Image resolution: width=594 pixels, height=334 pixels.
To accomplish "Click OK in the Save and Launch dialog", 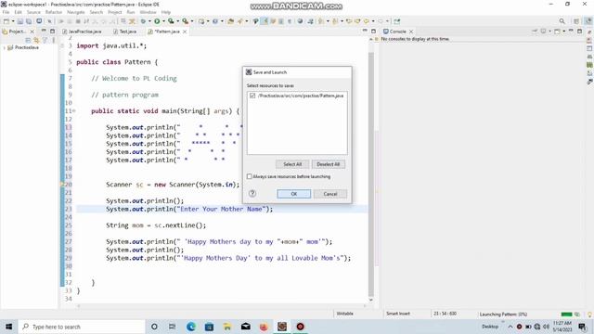I will click(293, 194).
